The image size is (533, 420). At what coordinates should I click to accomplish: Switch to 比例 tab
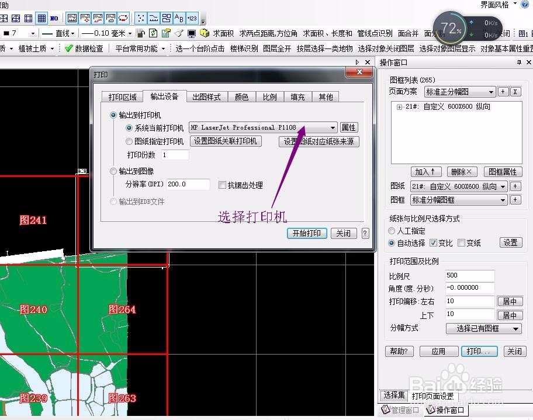[269, 97]
